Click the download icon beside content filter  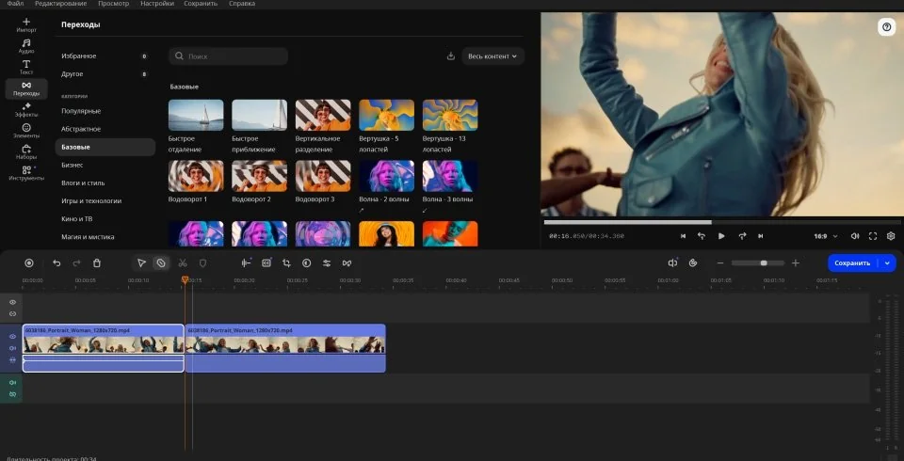tap(451, 56)
